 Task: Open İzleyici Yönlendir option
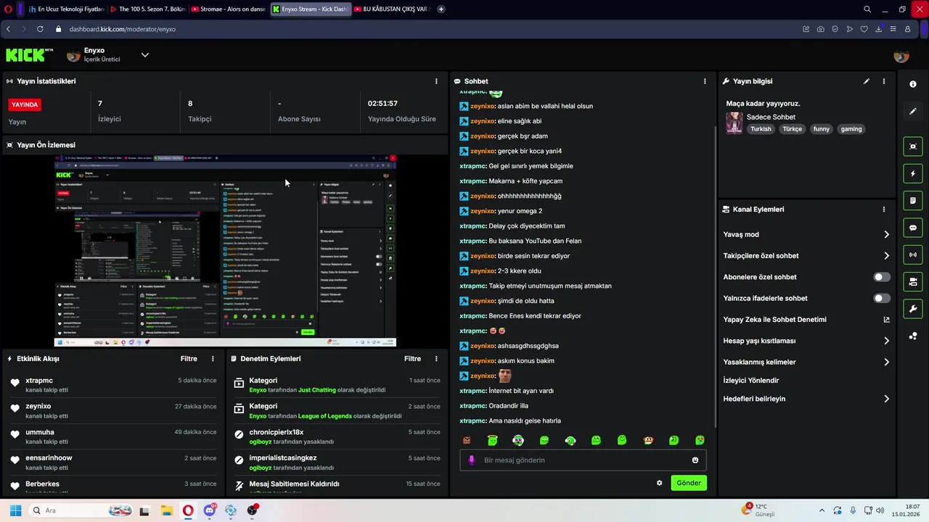point(751,381)
